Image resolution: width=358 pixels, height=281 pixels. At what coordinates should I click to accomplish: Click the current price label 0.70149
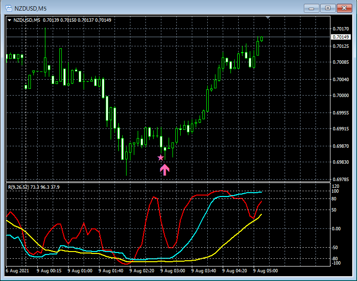click(341, 37)
